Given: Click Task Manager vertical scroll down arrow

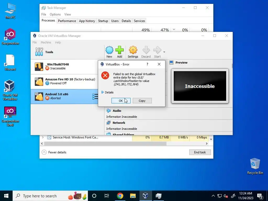Looking at the screenshot, I should click(211, 139).
